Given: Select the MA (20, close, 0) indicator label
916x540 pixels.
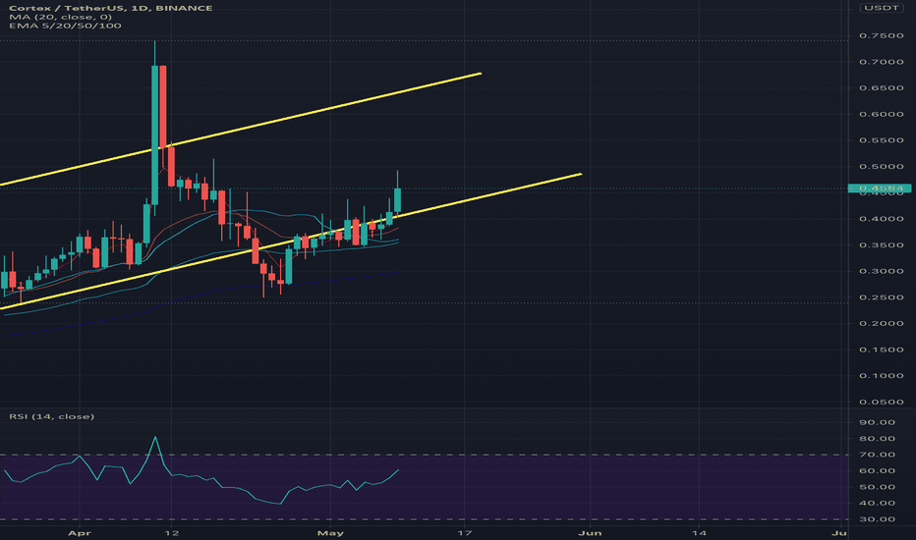Looking at the screenshot, I should (x=60, y=17).
